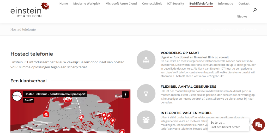Play the Spinesport customer video
Image resolution: width=267 pixels, height=133 pixels.
[x=70, y=111]
